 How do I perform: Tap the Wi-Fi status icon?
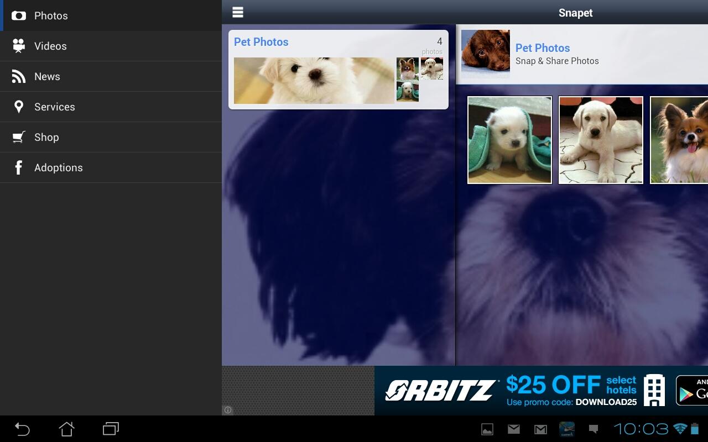680,429
